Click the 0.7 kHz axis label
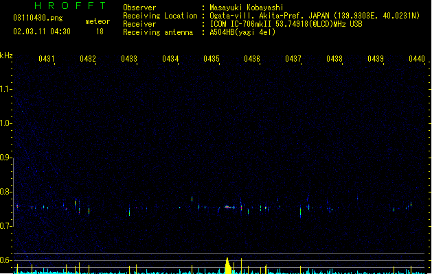This screenshot has width=432, height=274. pos(5,226)
